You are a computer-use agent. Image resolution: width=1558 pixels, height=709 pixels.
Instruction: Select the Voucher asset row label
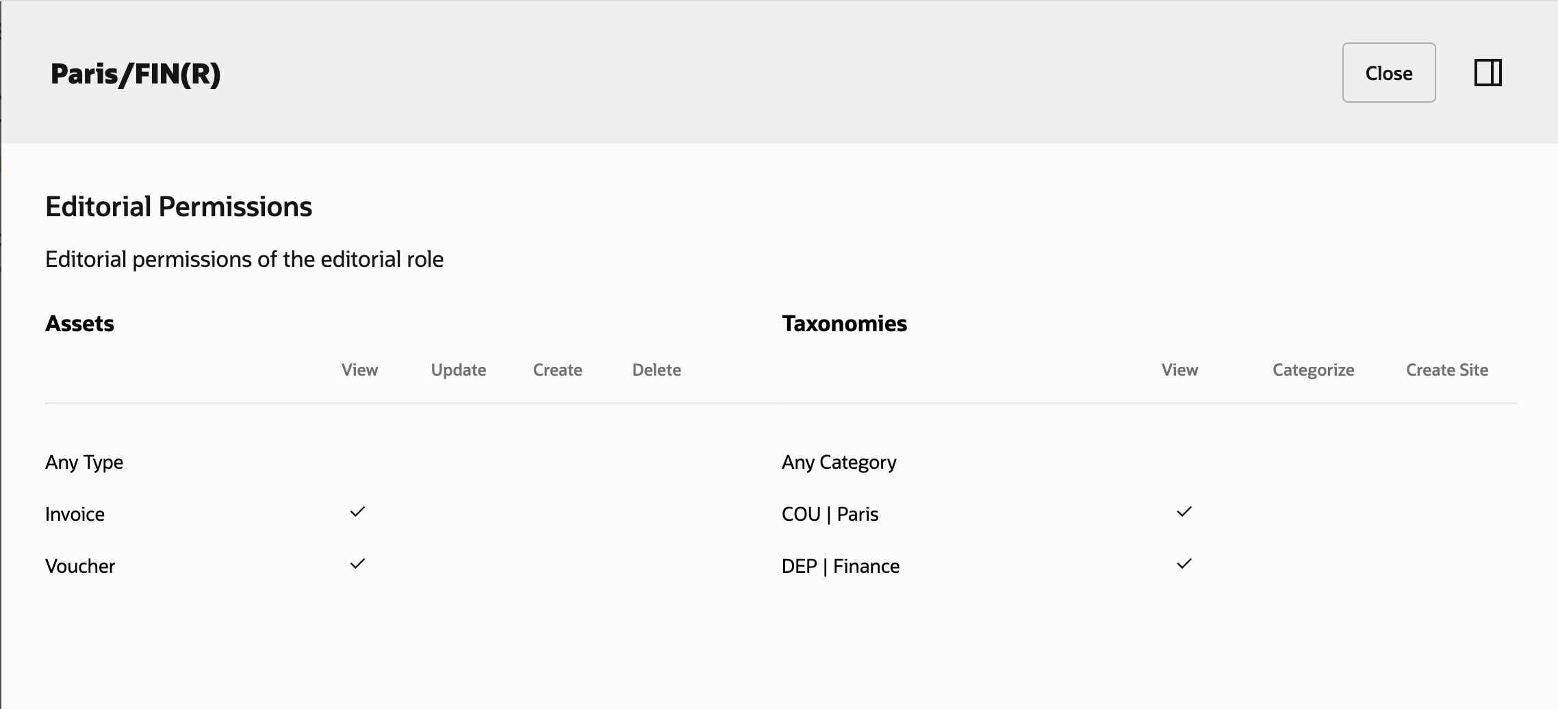pyautogui.click(x=80, y=567)
